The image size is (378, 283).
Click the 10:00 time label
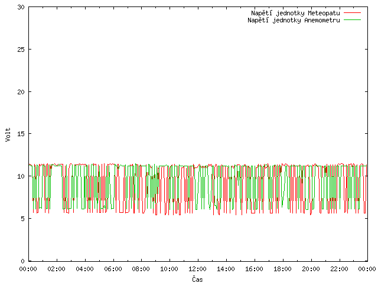click(170, 269)
